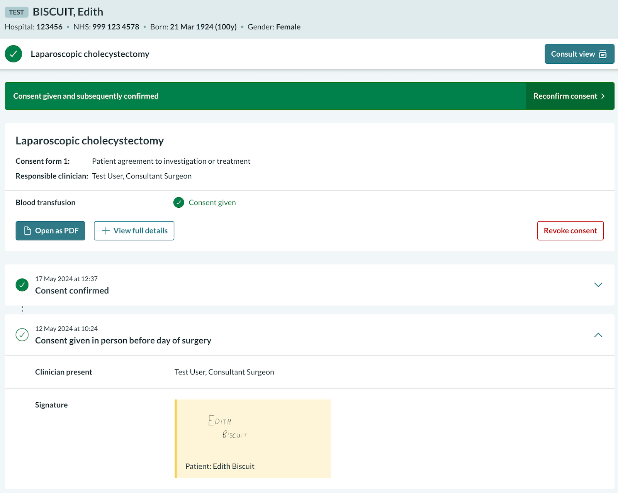
Task: Click the green checkmark beside procedure title
Action: pos(14,54)
